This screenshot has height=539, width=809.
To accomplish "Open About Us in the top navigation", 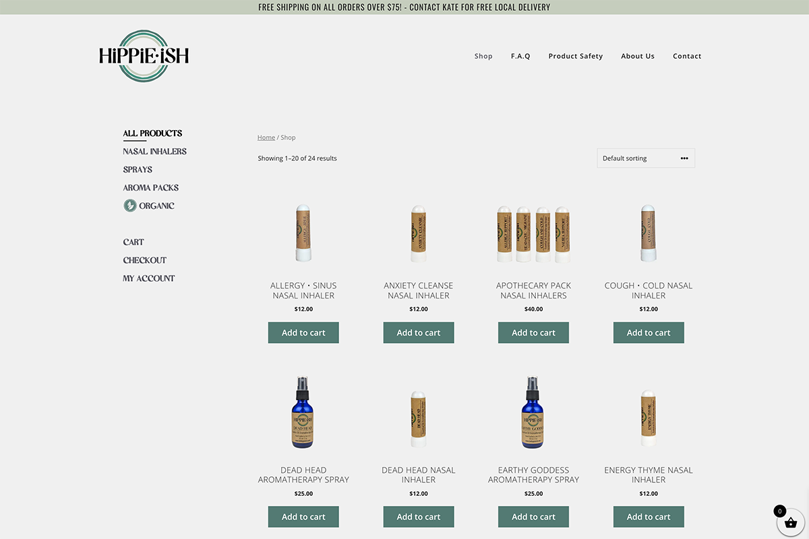I will (638, 56).
